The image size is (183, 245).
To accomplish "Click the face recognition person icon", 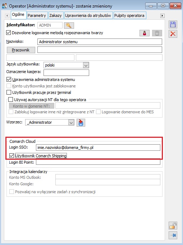I will tap(145, 33).
